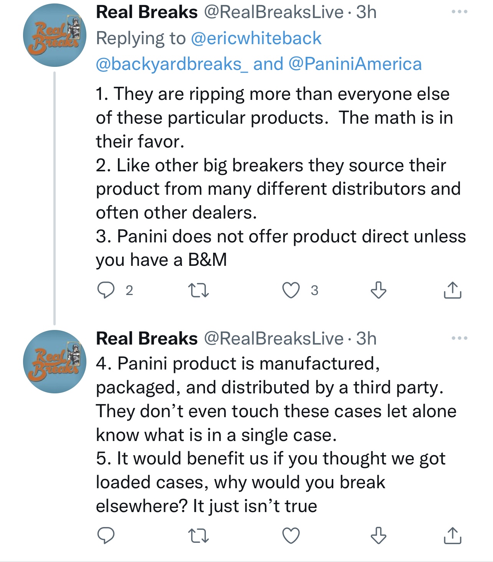
Task: Open the first tweet's 3h timestamp
Action: coord(366,12)
